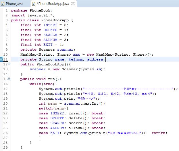Collapse the PhoneBookApp constructor at line 12

9,64
